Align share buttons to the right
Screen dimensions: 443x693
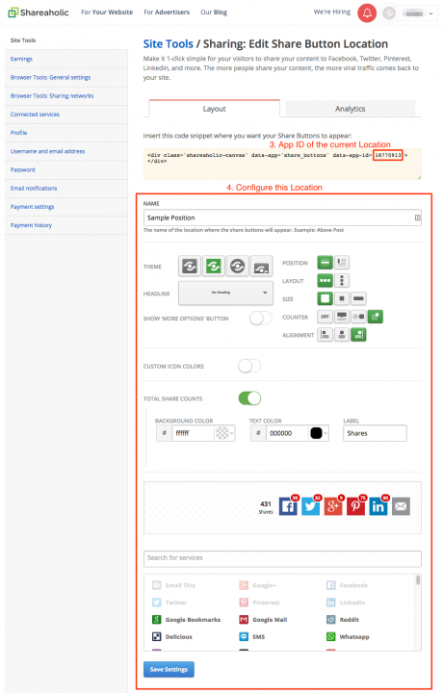point(358,335)
